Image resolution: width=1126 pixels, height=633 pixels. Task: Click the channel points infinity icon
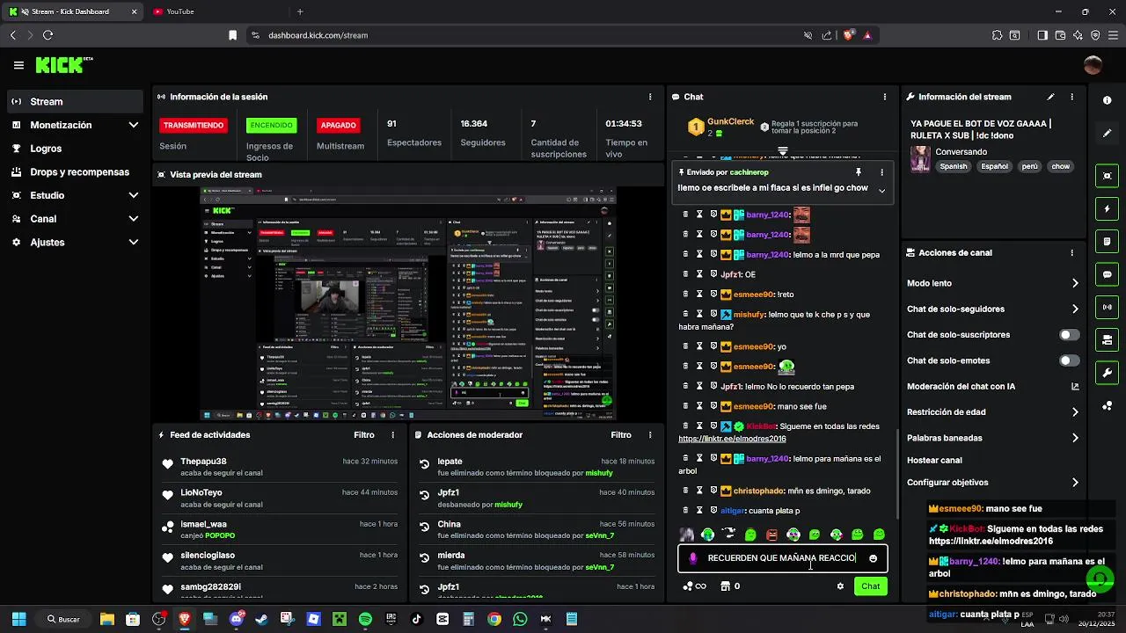point(695,586)
